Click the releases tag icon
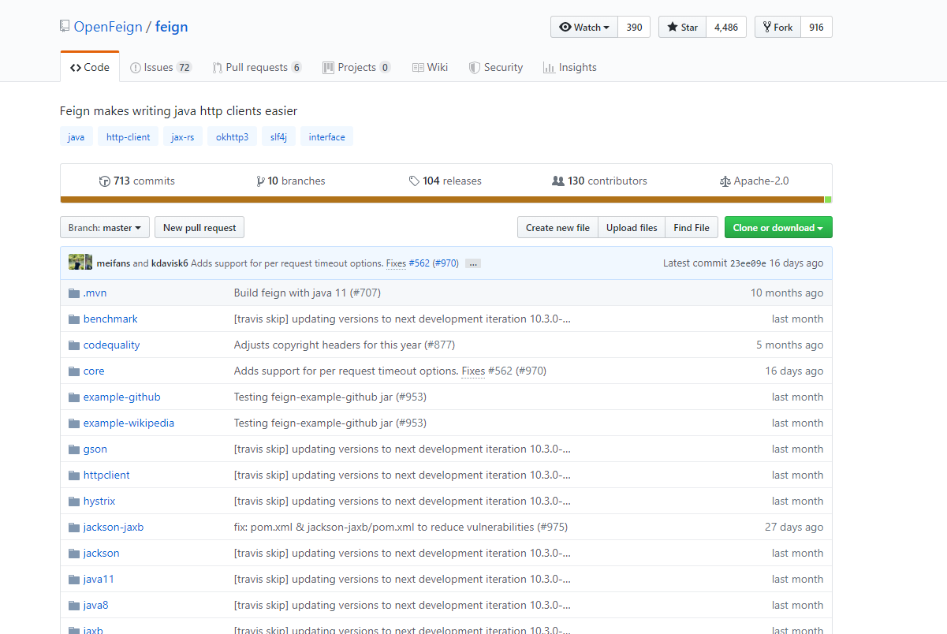The width and height of the screenshot is (947, 634). coord(414,181)
